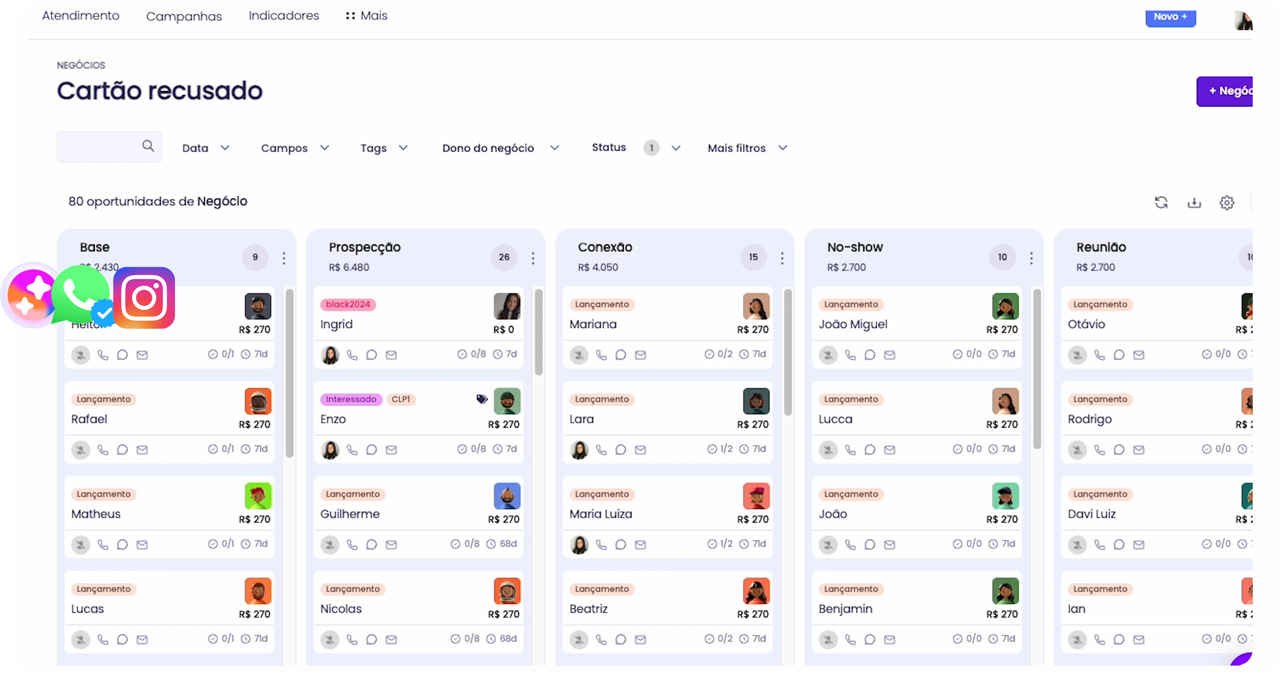Expand the Status filter dropdown

(x=675, y=148)
